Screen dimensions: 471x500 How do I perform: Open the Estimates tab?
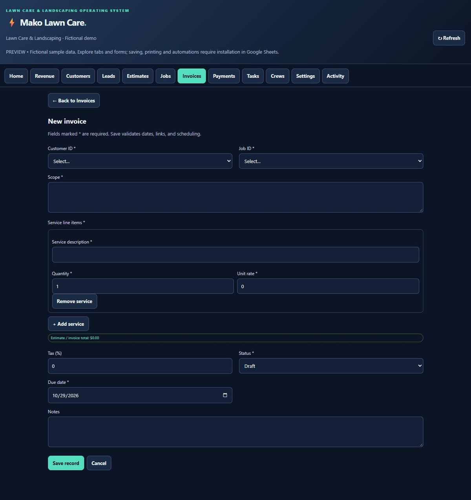(138, 76)
